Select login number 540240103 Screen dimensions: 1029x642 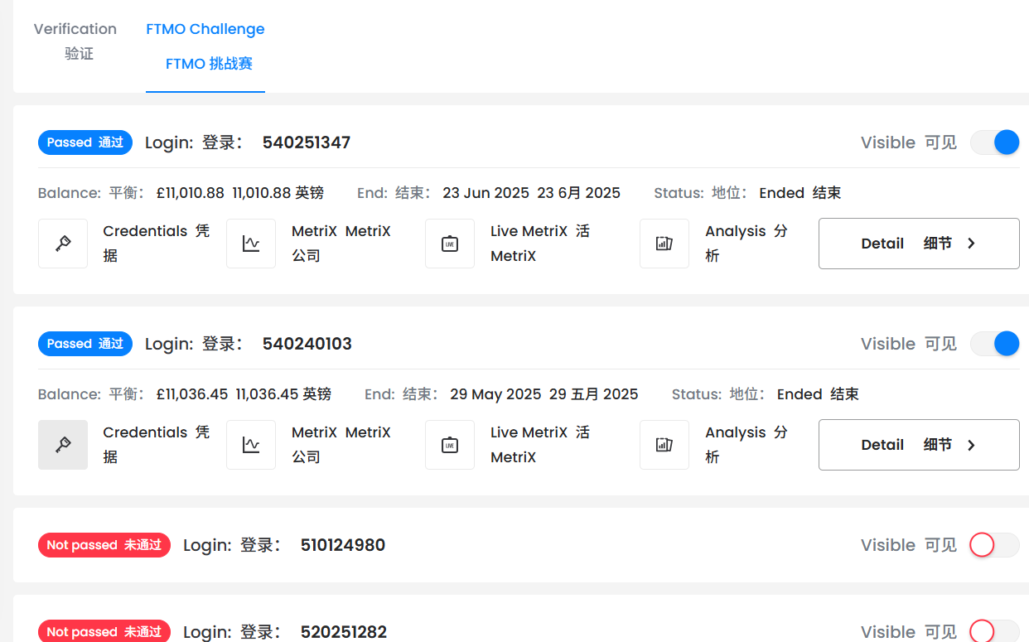[x=307, y=344]
